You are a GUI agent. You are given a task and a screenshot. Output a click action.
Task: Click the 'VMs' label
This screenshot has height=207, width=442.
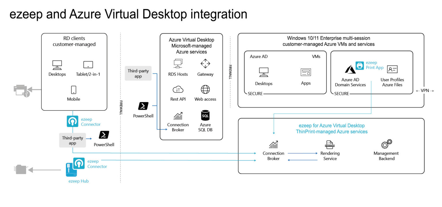(316, 56)
